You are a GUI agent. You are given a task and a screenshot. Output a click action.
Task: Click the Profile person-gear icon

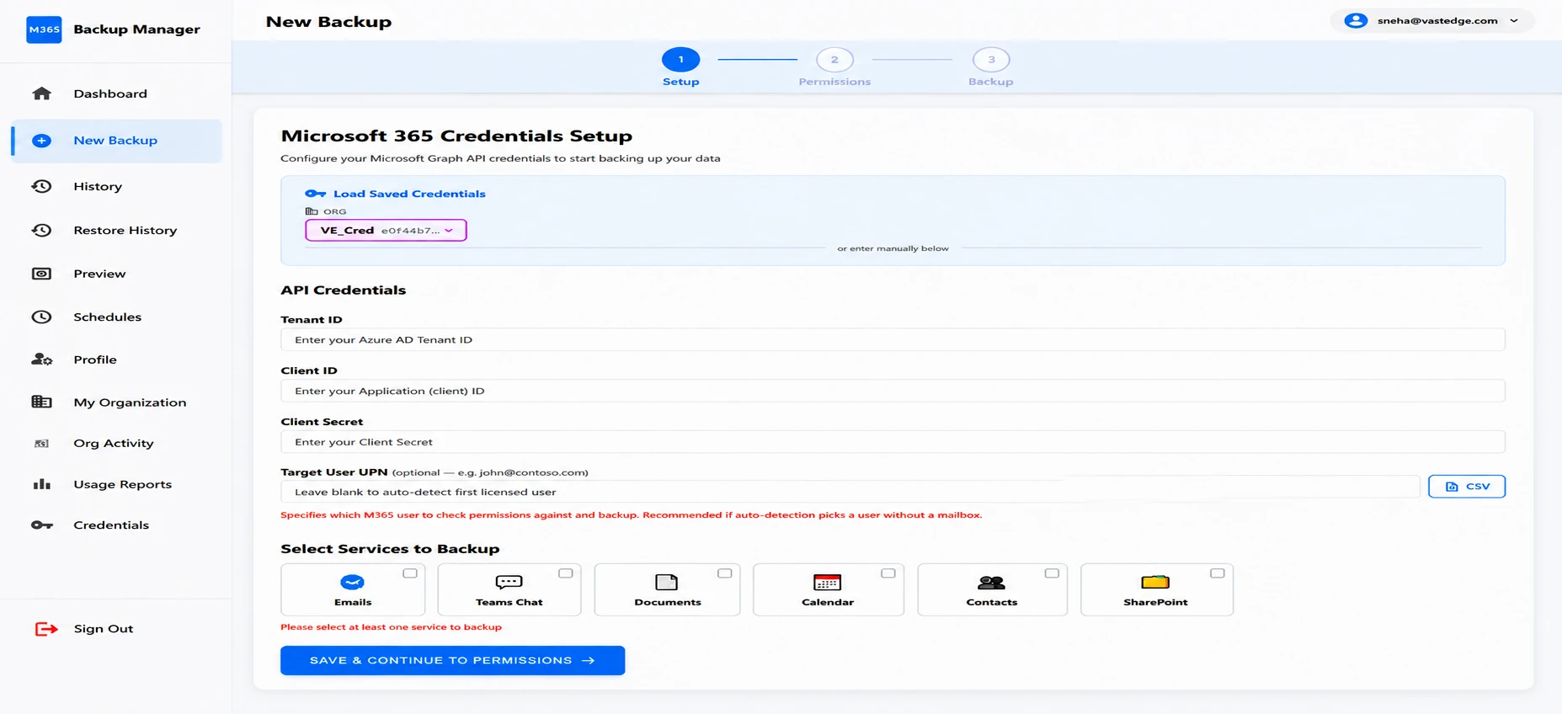[x=41, y=360]
